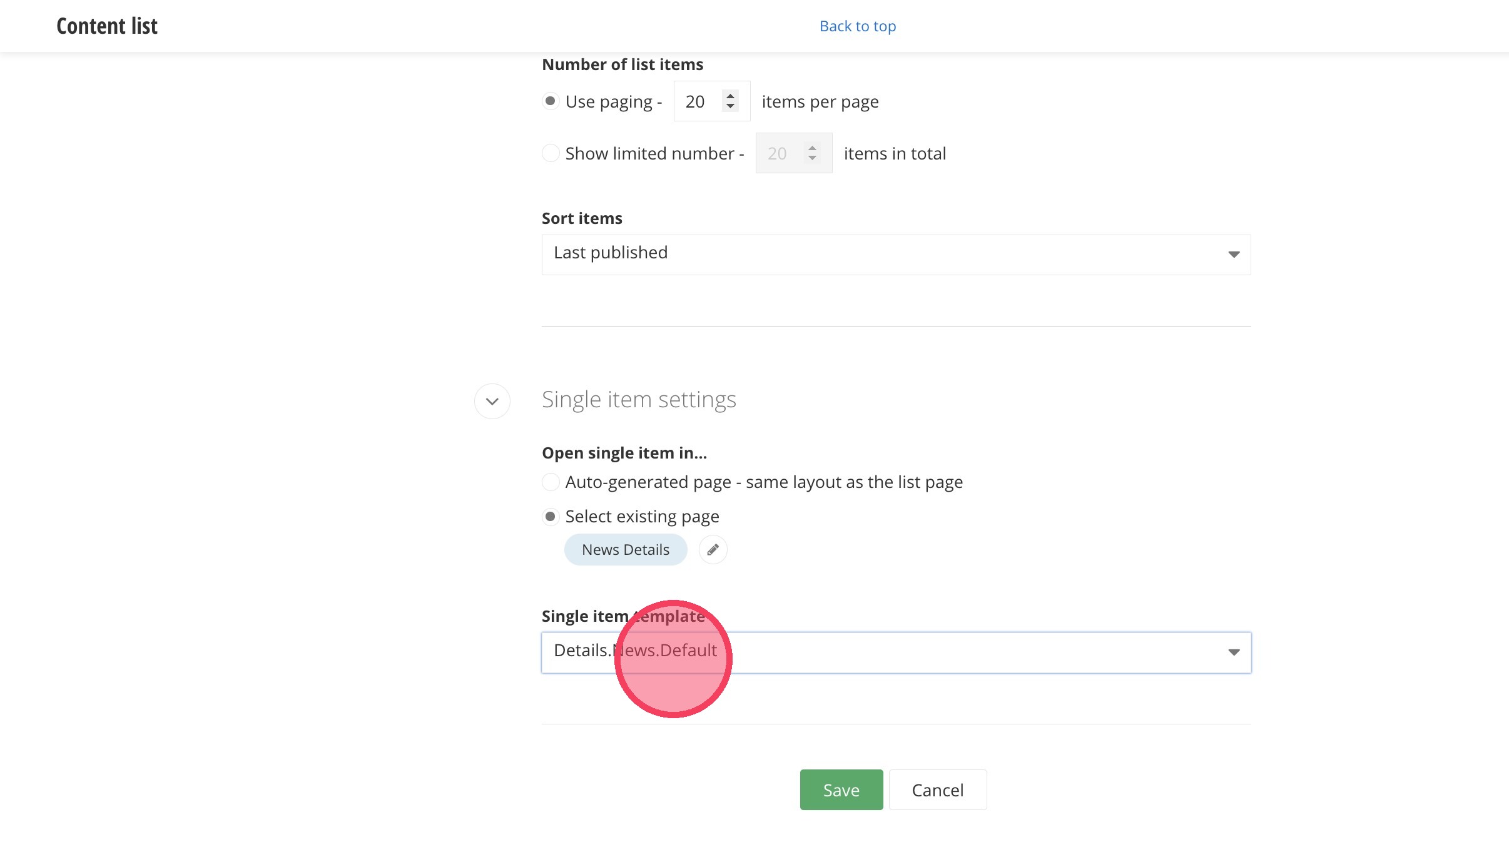Click the Single item settings heading

click(x=639, y=400)
